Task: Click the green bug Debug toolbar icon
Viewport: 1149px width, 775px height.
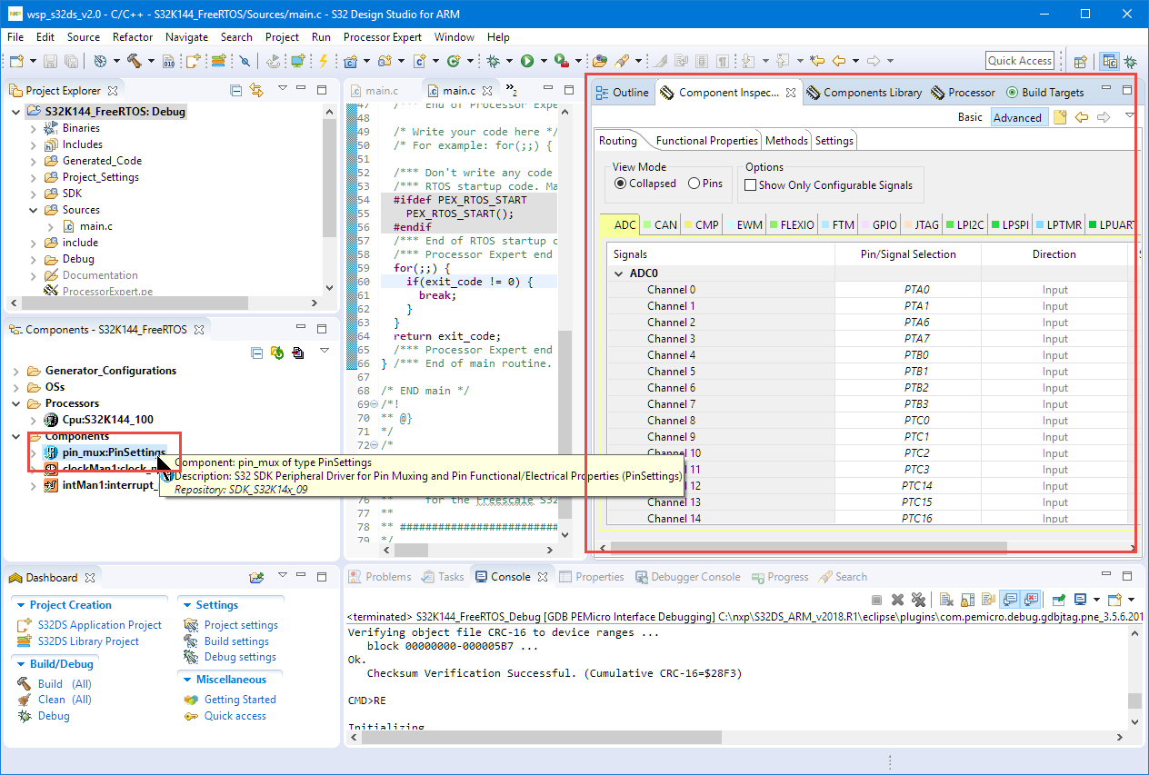Action: tap(493, 61)
